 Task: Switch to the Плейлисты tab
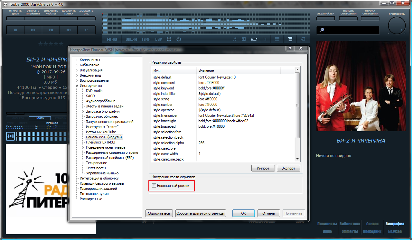pyautogui.click(x=328, y=223)
